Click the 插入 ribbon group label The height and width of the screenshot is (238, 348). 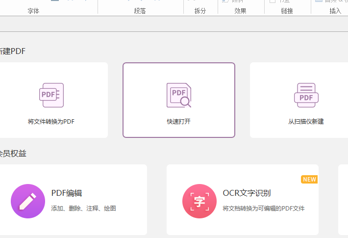[335, 11]
